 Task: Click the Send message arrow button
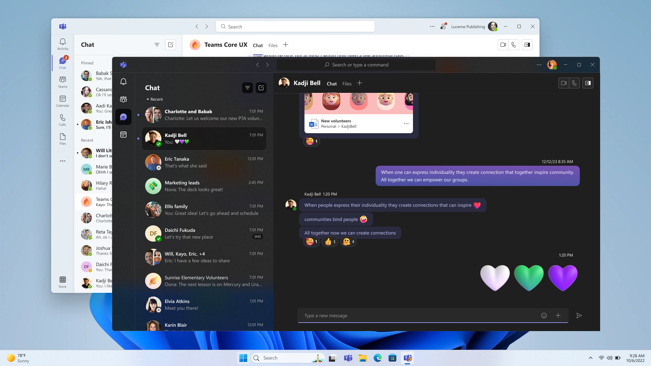(579, 316)
